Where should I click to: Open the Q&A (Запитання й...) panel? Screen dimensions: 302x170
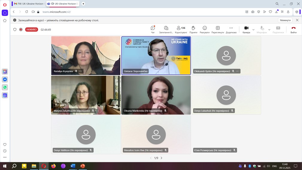(166, 29)
